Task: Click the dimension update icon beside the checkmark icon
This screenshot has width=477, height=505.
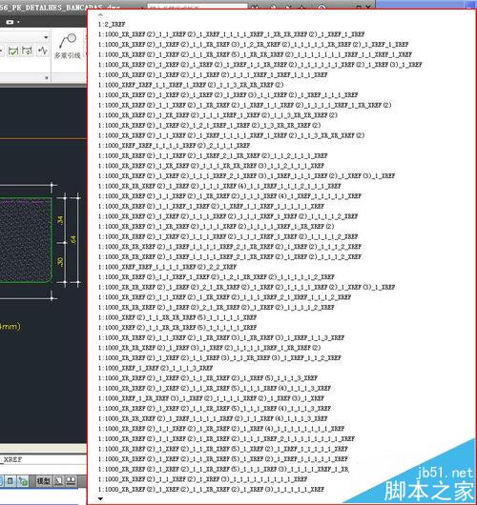Action: (28, 50)
